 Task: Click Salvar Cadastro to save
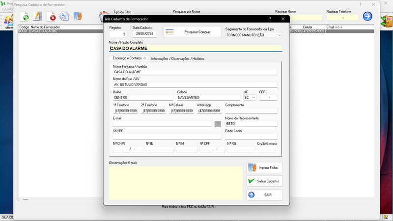(x=264, y=181)
